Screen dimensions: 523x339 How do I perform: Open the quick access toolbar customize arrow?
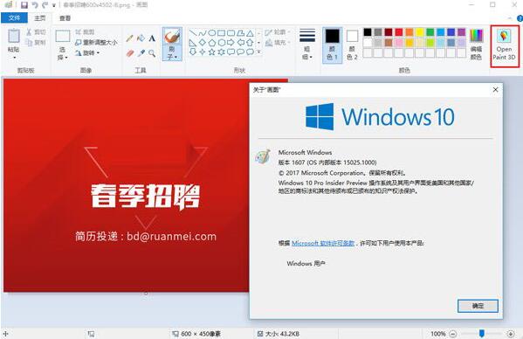(53, 5)
